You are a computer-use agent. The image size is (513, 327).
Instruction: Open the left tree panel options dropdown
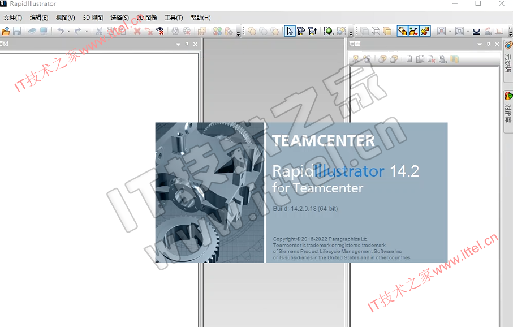pos(178,44)
